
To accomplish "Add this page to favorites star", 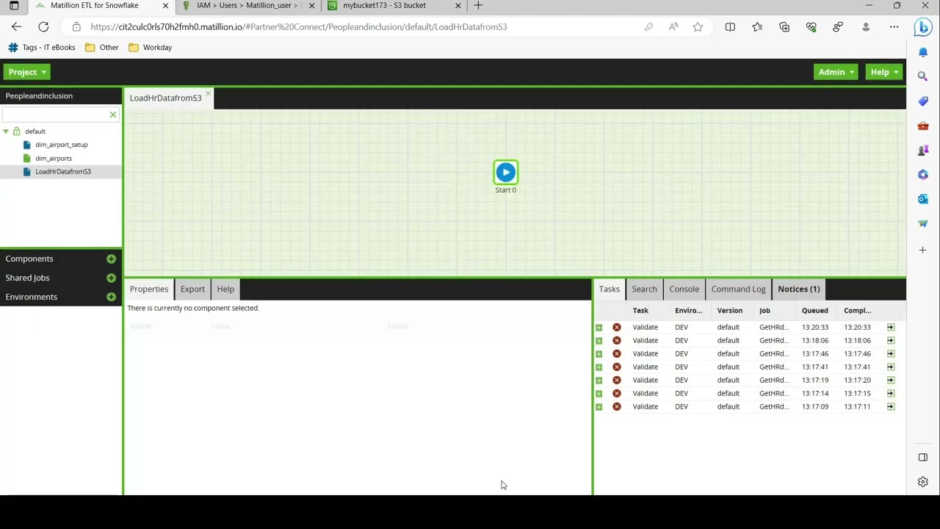I will (x=698, y=27).
